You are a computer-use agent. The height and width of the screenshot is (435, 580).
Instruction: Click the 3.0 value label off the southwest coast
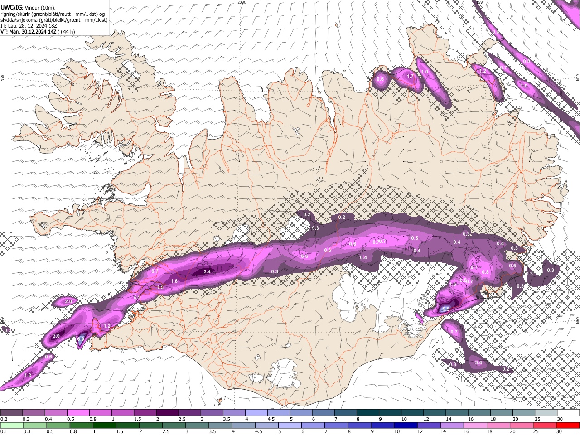point(56,336)
